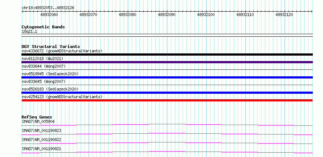
Task: Click gene label SMAD7|NM_001190823
Action: (41, 130)
